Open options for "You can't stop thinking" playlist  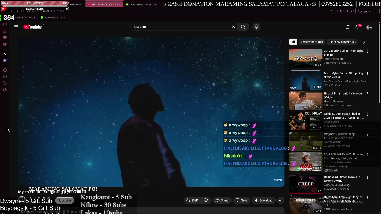[x=367, y=134]
